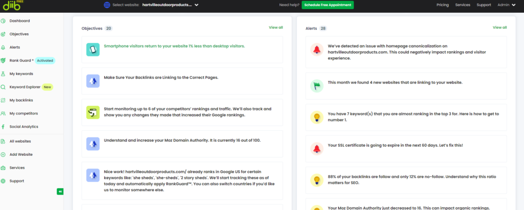Viewport: 524px width, 210px height.
Task: Click the All websites document icon
Action: coord(3,141)
